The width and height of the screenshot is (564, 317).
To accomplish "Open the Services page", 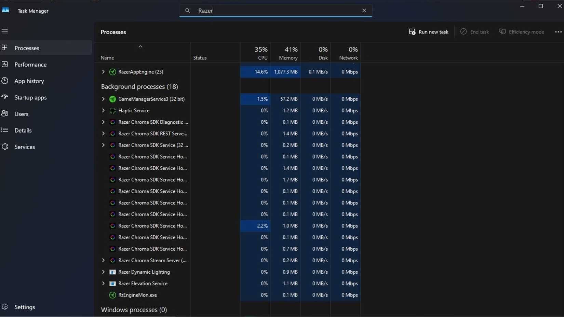I will coord(25,147).
